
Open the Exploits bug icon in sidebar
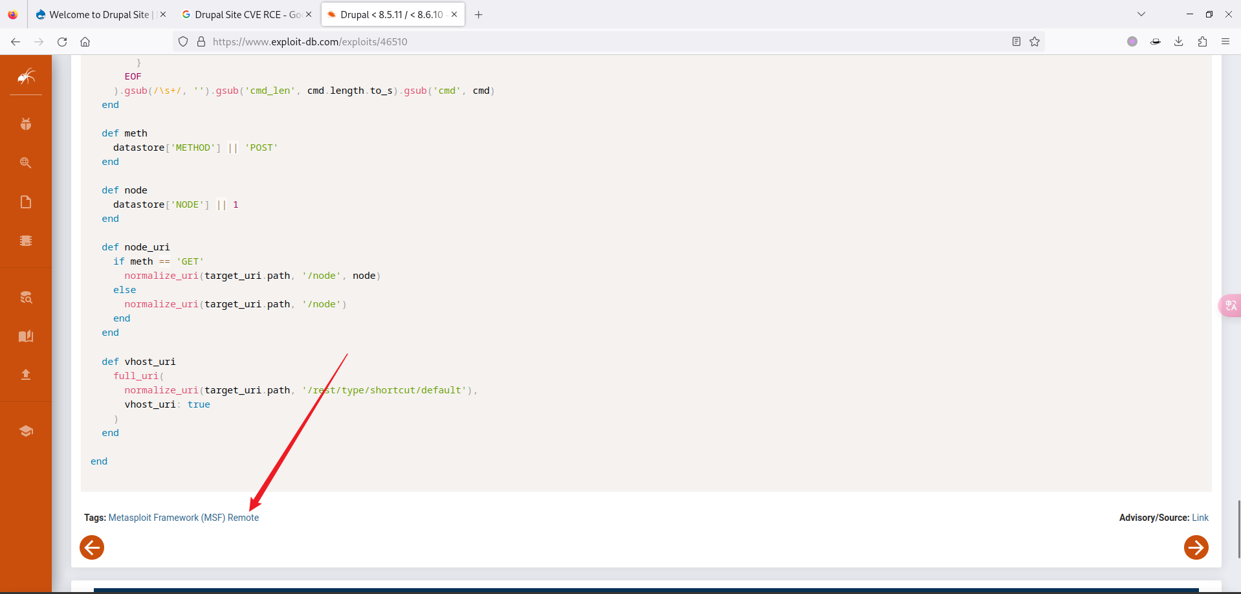click(26, 124)
